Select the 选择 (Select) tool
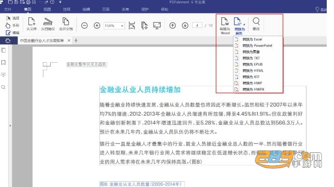Screen dimensions: 334x187 click(x=13, y=18)
